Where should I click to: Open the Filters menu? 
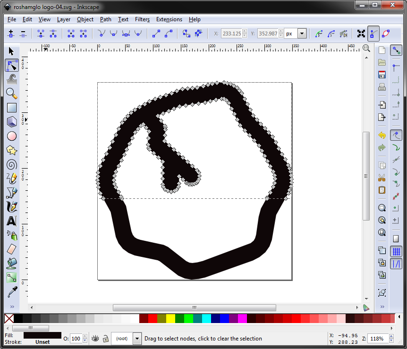(x=142, y=19)
